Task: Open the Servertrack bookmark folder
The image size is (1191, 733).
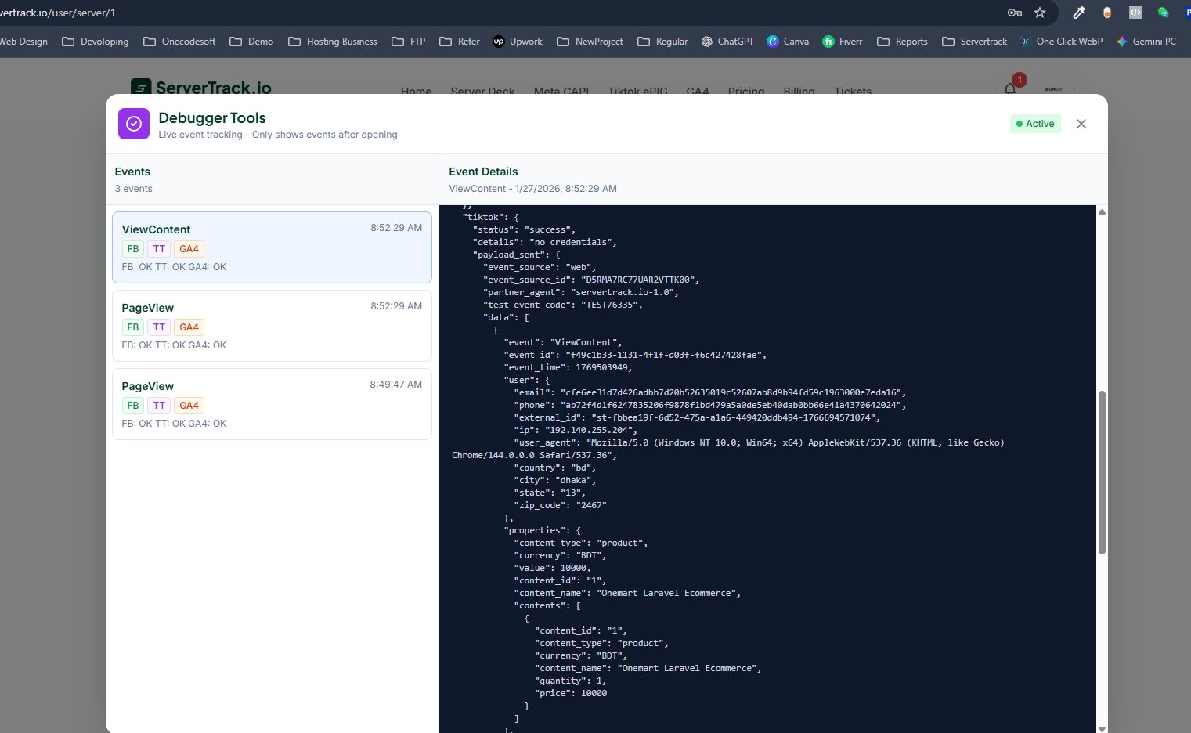Action: (975, 42)
